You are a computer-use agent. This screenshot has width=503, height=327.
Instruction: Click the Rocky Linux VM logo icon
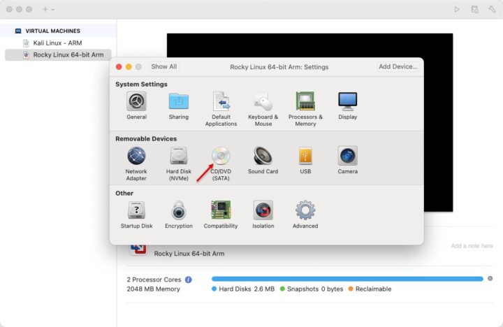tap(138, 249)
